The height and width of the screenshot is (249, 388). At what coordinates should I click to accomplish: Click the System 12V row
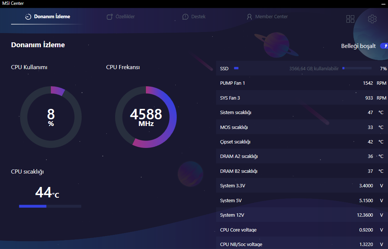302,215
